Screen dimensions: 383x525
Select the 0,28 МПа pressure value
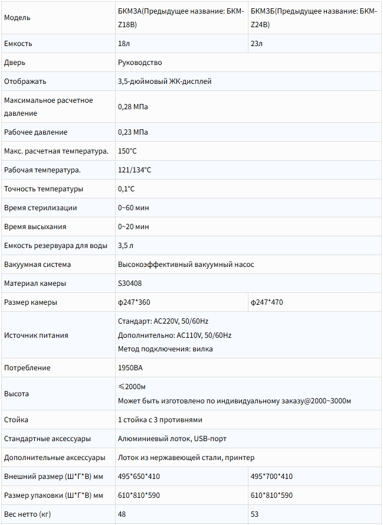coord(133,107)
